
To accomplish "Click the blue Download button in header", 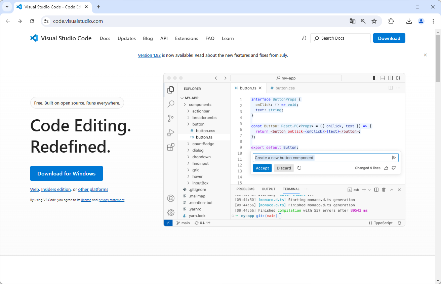I will tap(389, 38).
